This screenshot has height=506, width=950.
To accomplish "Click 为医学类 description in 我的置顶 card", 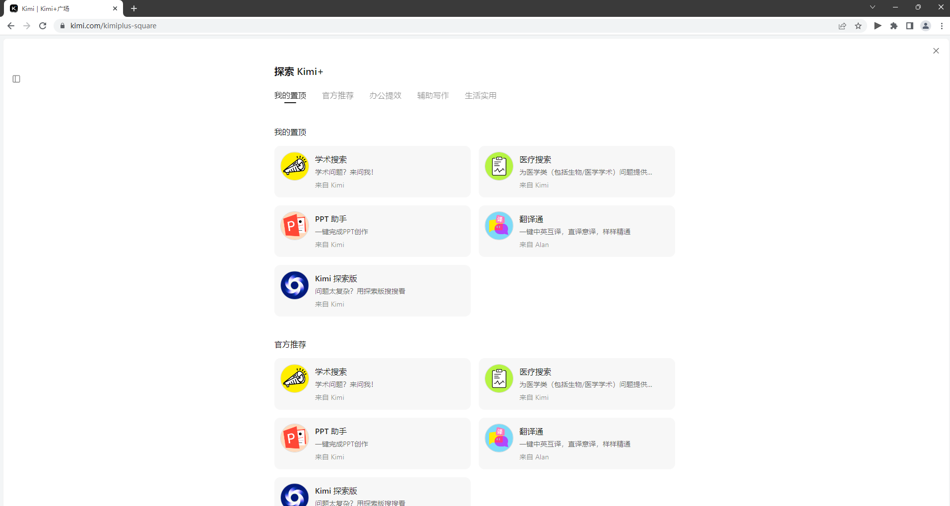I will pyautogui.click(x=586, y=172).
